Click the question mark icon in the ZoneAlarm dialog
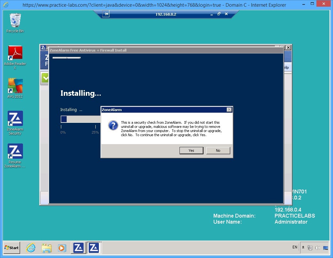Screen dimensions: 333x258 coord(113,125)
